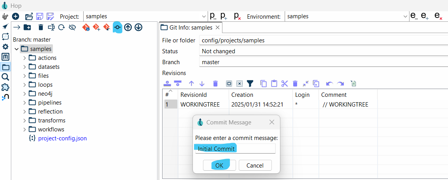Click the filter icon in Revisions toolbar
The height and width of the screenshot is (180, 448).
pyautogui.click(x=250, y=84)
